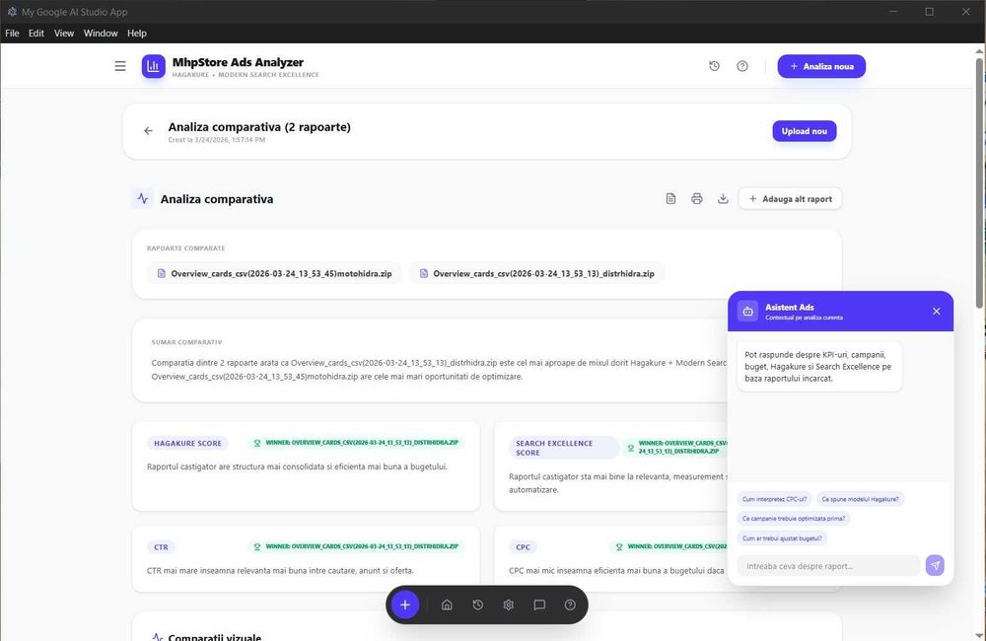
Task: Open chat icon in bottom dock
Action: pos(539,605)
